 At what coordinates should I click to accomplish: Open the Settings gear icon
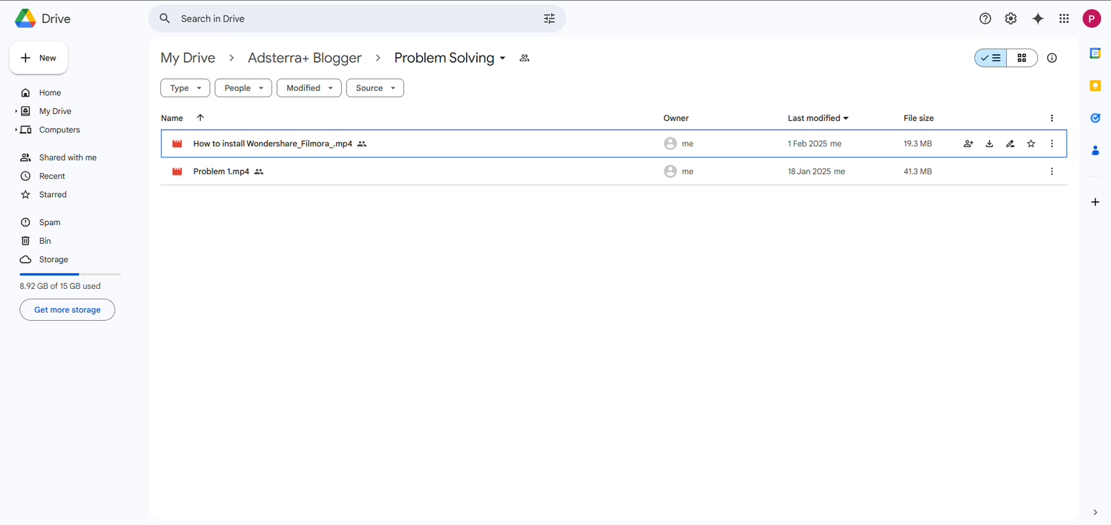[1011, 19]
